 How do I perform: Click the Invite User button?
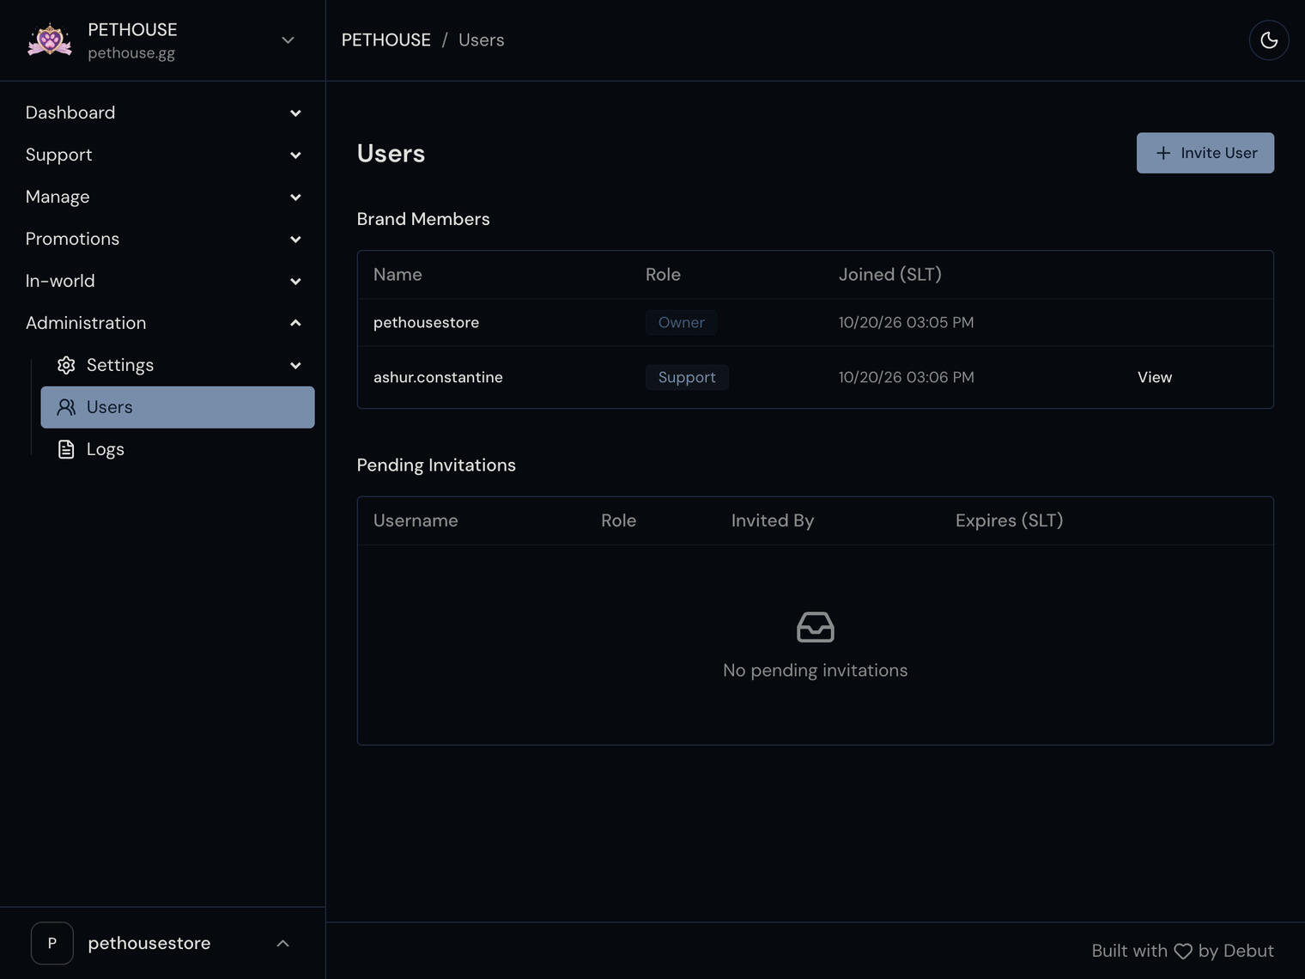coord(1205,153)
